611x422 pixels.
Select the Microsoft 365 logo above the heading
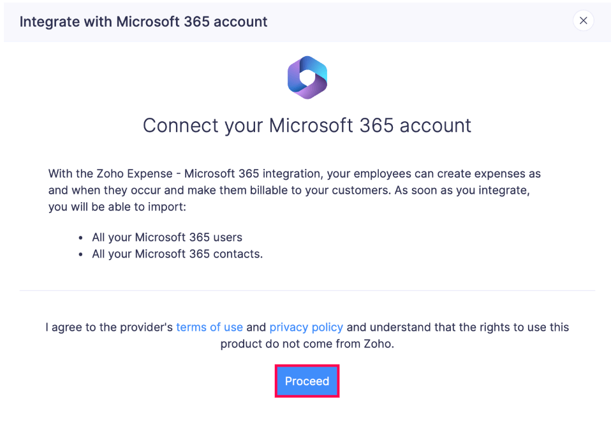(x=307, y=77)
